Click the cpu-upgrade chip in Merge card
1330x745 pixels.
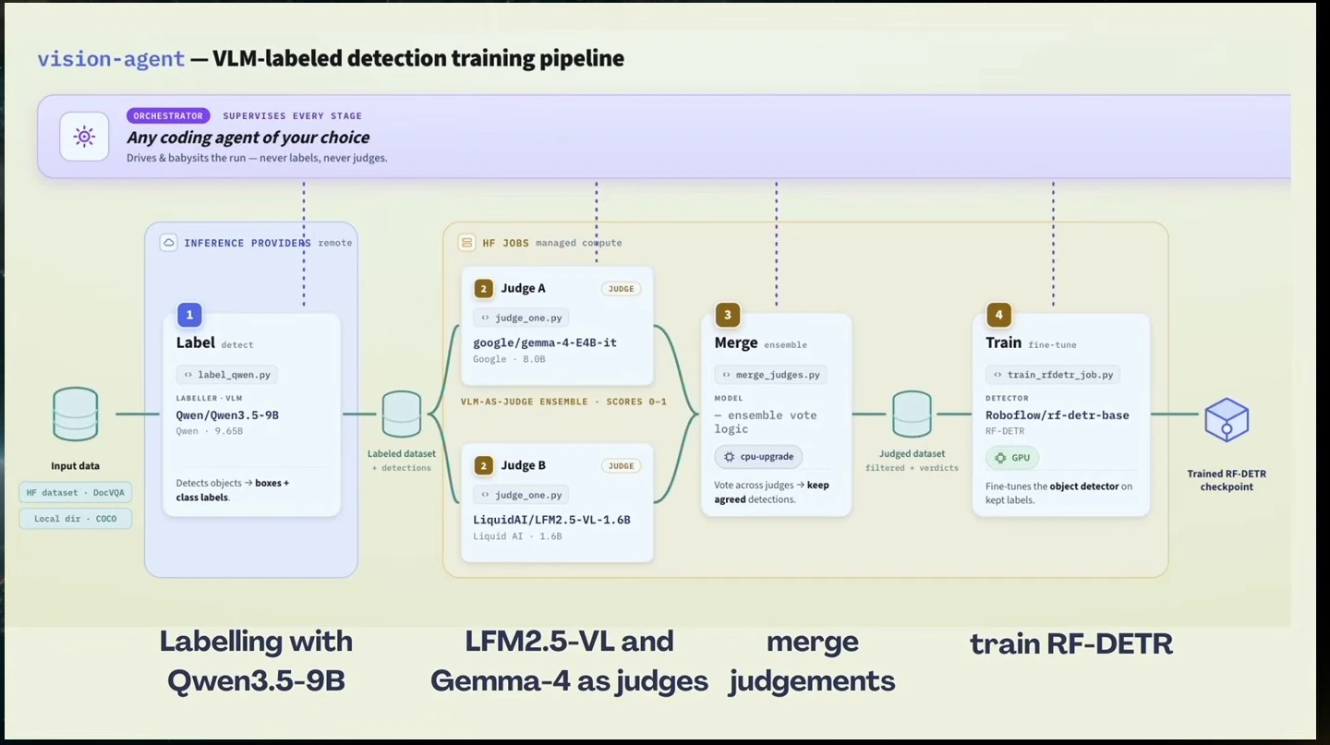tap(758, 457)
